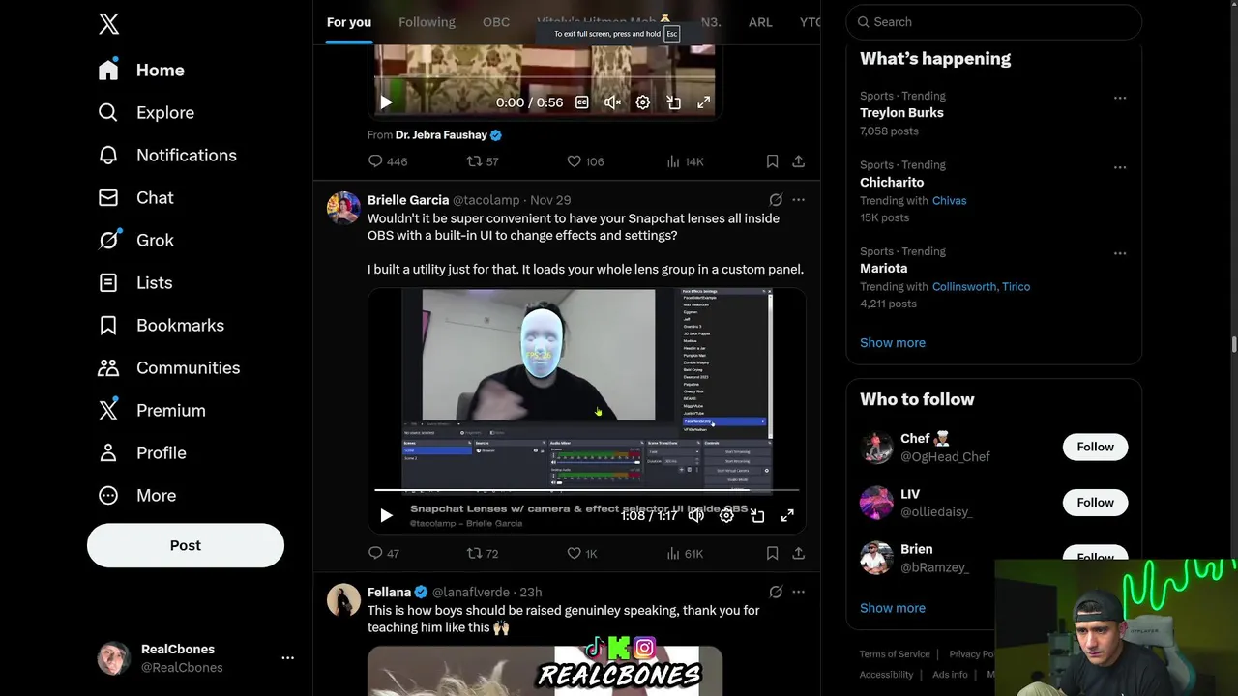
Task: Open more options for Chicharito trend
Action: click(1120, 167)
